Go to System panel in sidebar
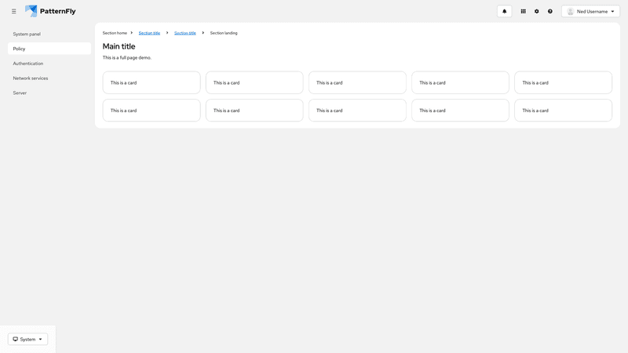This screenshot has height=353, width=628. pyautogui.click(x=27, y=34)
